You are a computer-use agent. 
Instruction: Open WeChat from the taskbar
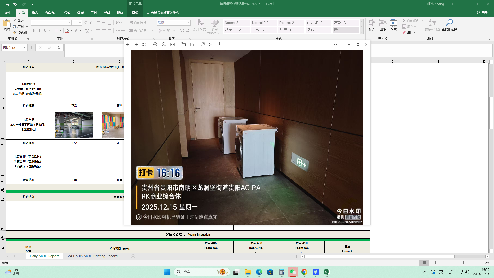293,272
